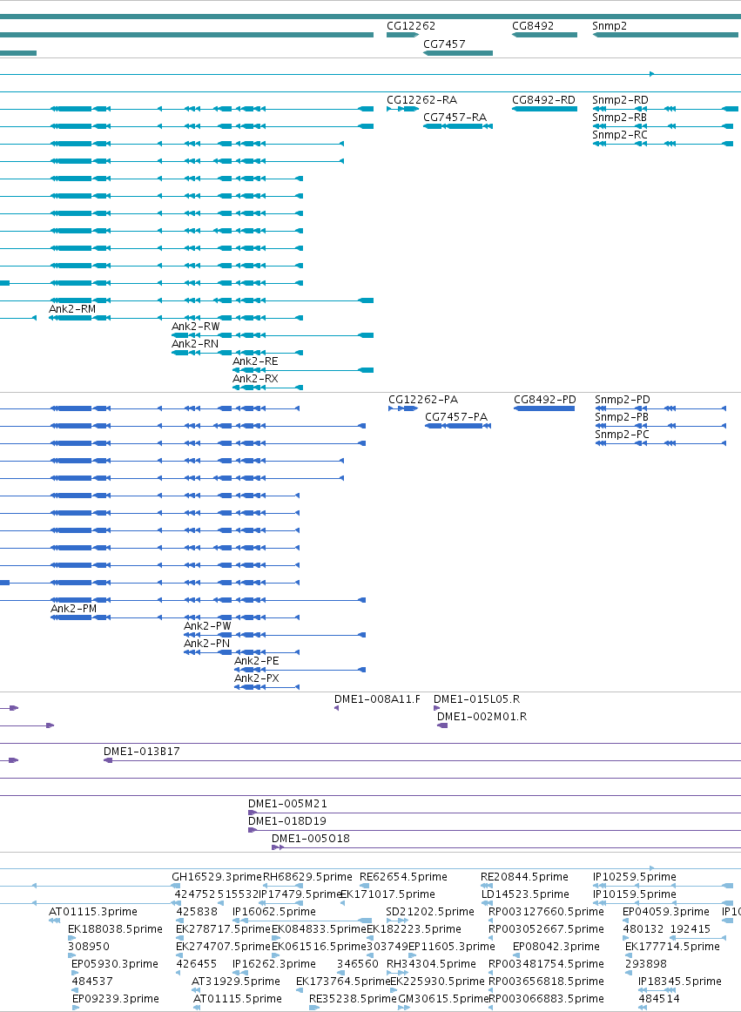Select the CG12262 gene feature
Image resolution: width=741 pixels, height=1012 pixels.
coord(403,35)
